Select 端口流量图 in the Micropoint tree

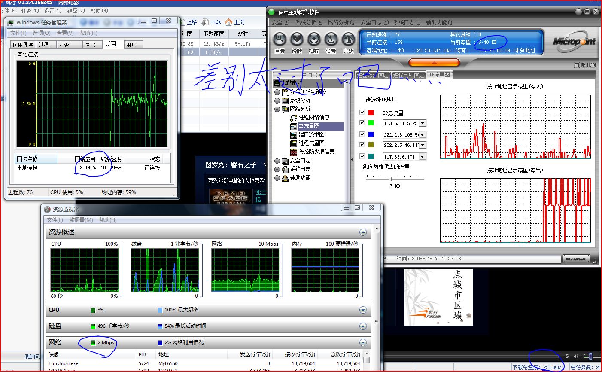coord(311,134)
